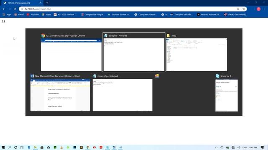Switch to the Google Chrome window thumbnail
This screenshot has width=268, height=150.
coord(71,55)
